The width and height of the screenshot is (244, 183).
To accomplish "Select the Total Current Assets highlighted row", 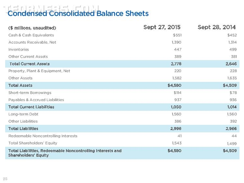I will 122,64.
